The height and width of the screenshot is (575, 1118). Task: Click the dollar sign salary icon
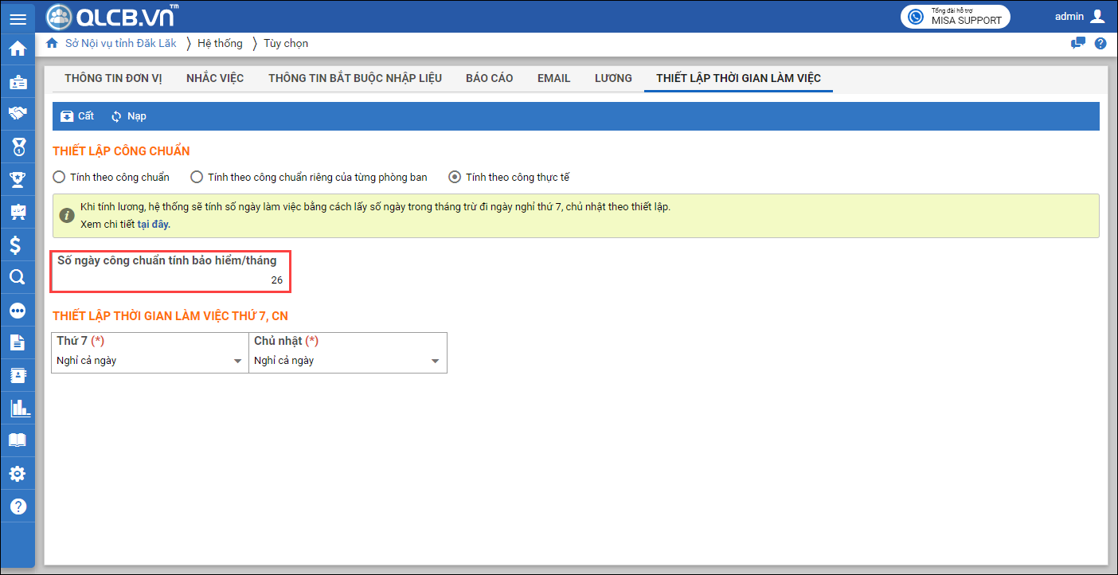[x=18, y=244]
